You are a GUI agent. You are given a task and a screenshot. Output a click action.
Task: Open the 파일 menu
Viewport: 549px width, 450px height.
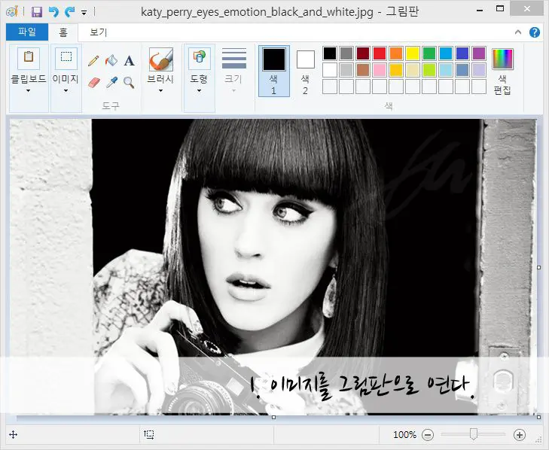coord(27,32)
